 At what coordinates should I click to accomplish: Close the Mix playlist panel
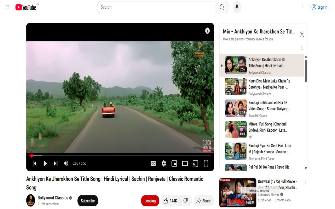click(x=302, y=34)
